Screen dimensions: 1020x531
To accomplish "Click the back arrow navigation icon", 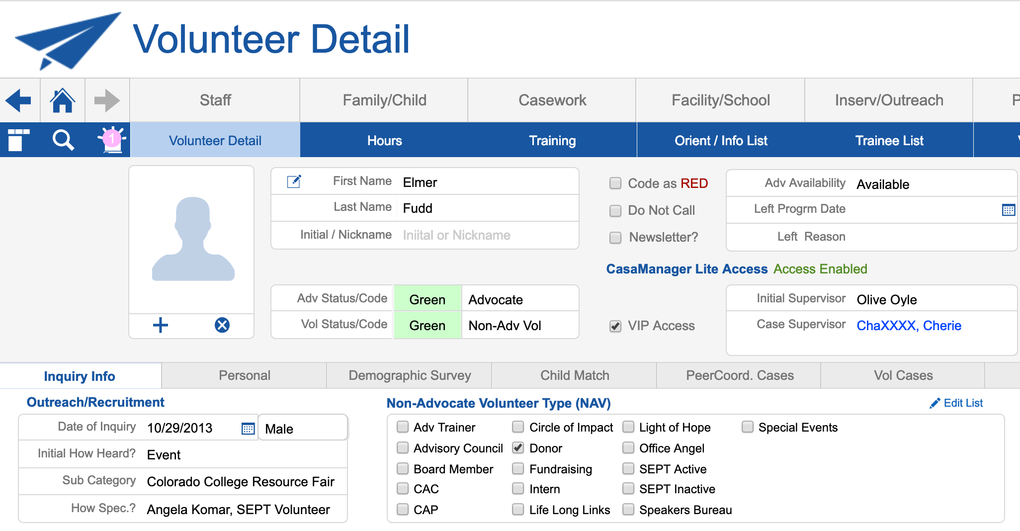I will point(19,100).
